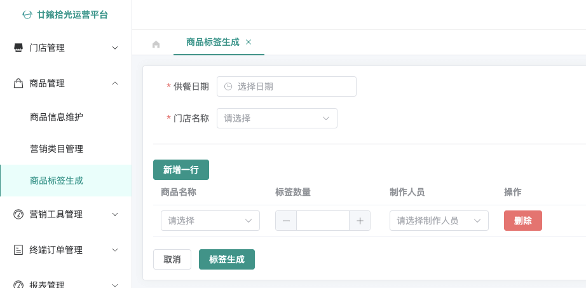Click the gauge icon beside 报表管理
586x288 pixels.
click(x=18, y=285)
